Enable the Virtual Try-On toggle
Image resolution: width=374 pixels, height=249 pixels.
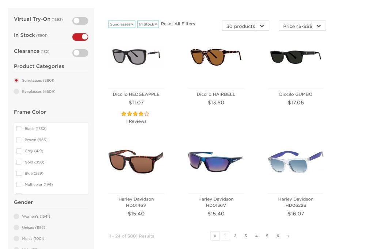(x=80, y=21)
